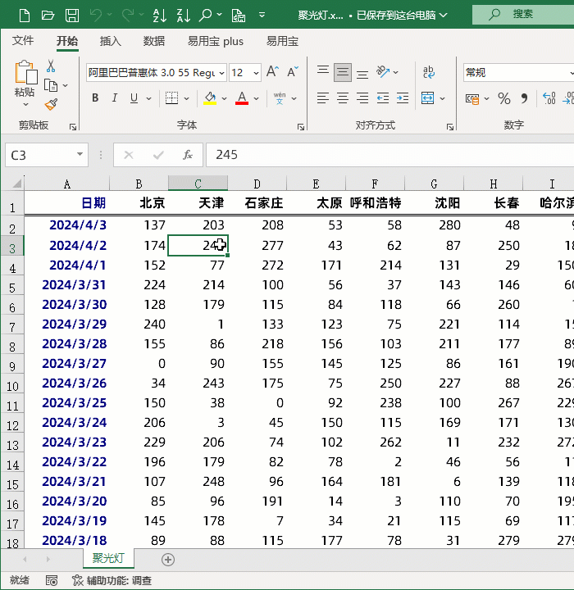Image resolution: width=574 pixels, height=590 pixels.
Task: Open file with the folder icon
Action: pos(48,16)
